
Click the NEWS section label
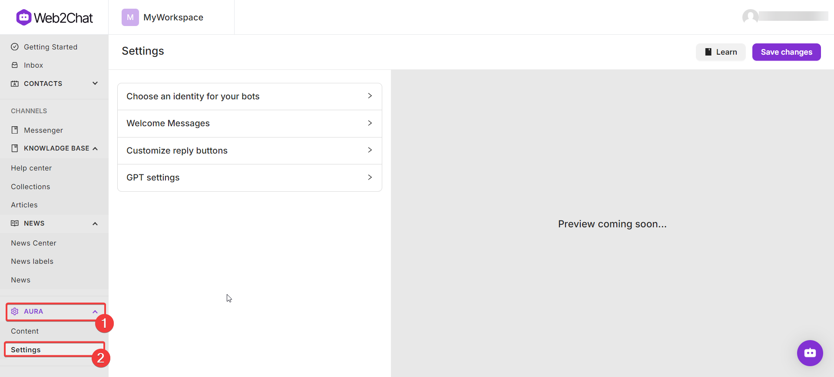pyautogui.click(x=34, y=223)
